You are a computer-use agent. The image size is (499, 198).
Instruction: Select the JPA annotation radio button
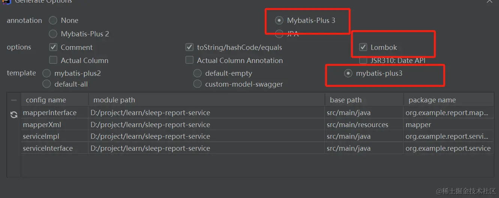pyautogui.click(x=279, y=34)
